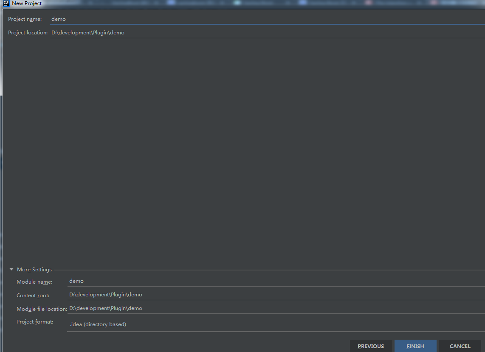Edit the Module file location field
Image resolution: width=485 pixels, height=352 pixels.
point(276,308)
